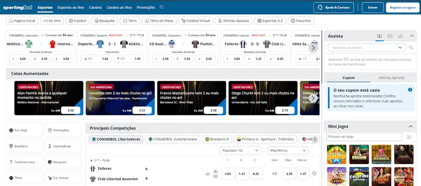Pick boosted odds 2.70 for Diego Churin
Image resolution: width=421 pixels, height=186 pixels.
(x=285, y=110)
